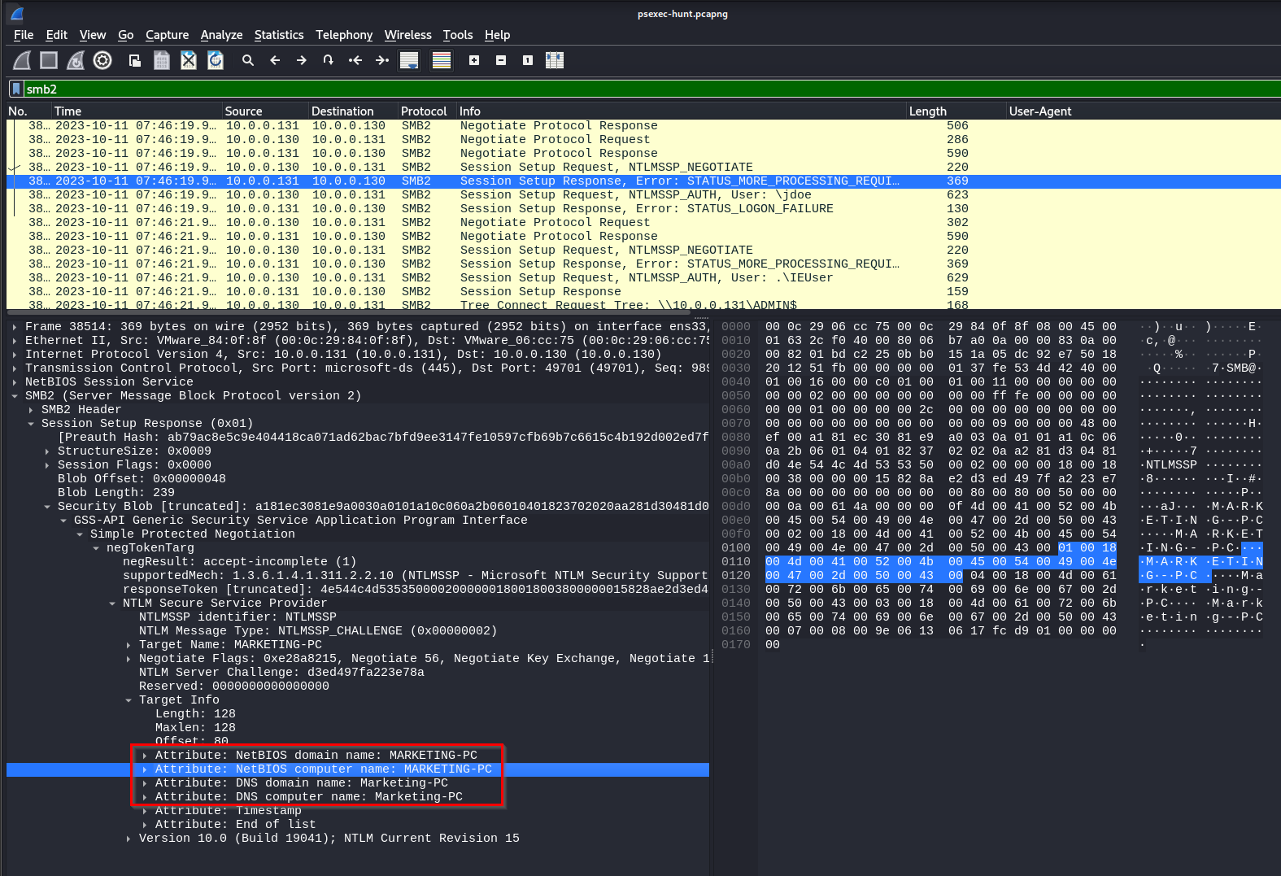This screenshot has height=876, width=1281.
Task: Collapse the Target Info tree node
Action: tap(129, 700)
